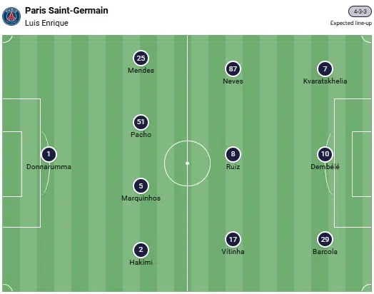The image size is (374, 294).
Task: Click Neves' number 87 player badge
Action: coord(233,69)
